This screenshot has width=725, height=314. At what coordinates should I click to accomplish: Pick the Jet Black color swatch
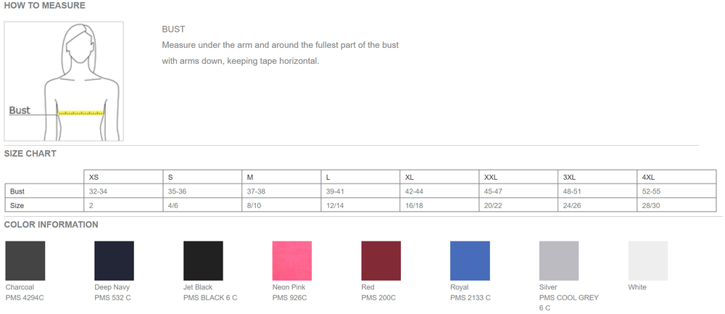coord(203,260)
